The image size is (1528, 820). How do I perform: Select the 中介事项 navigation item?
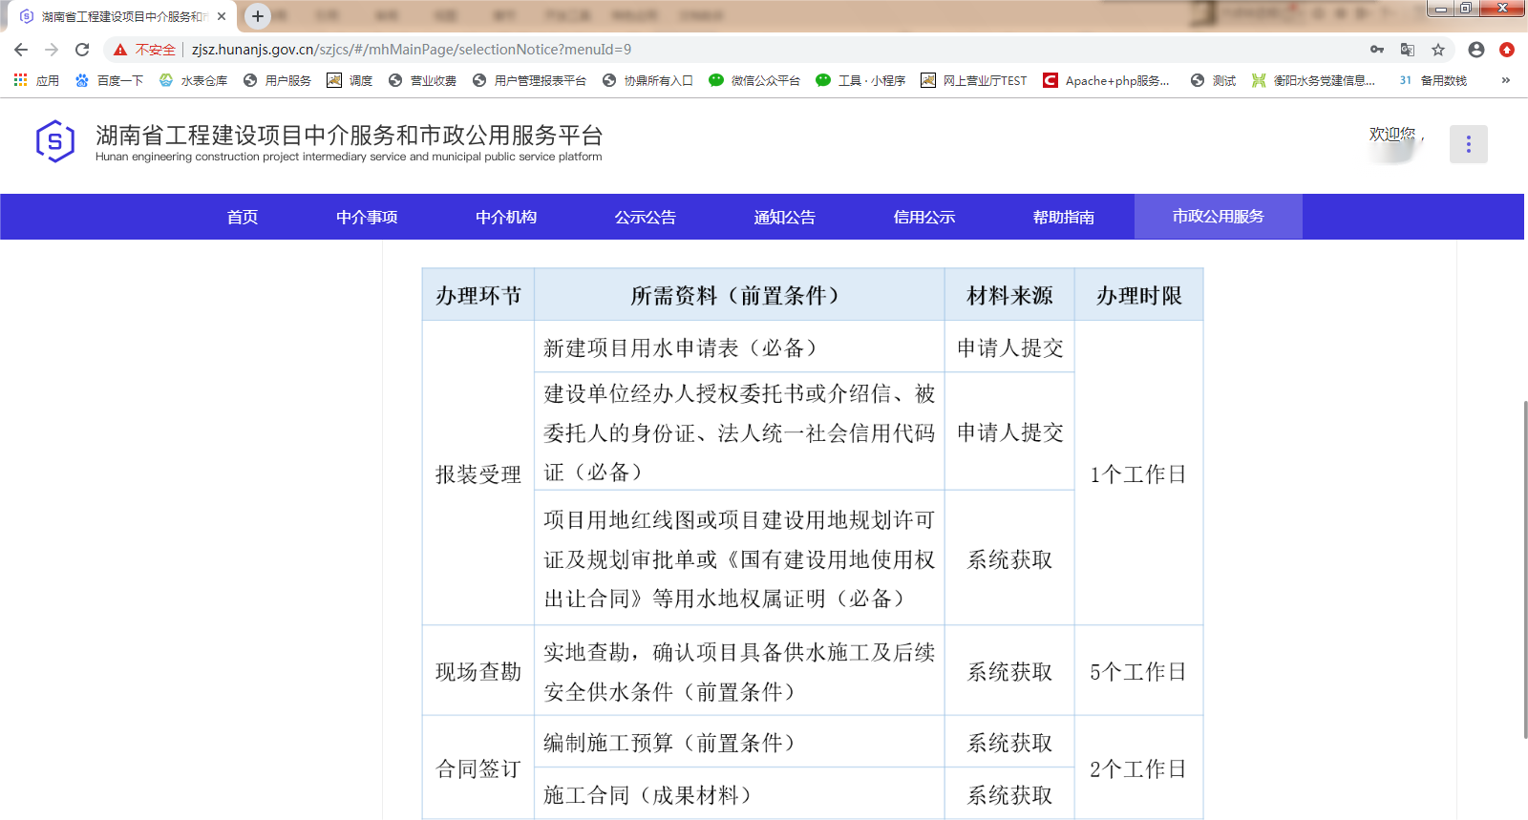[x=367, y=217]
